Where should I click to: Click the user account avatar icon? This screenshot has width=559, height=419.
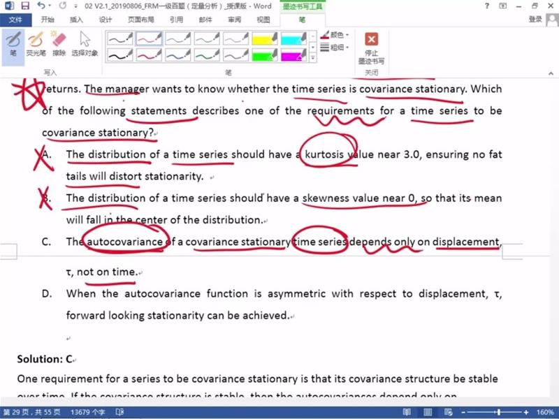(x=552, y=20)
